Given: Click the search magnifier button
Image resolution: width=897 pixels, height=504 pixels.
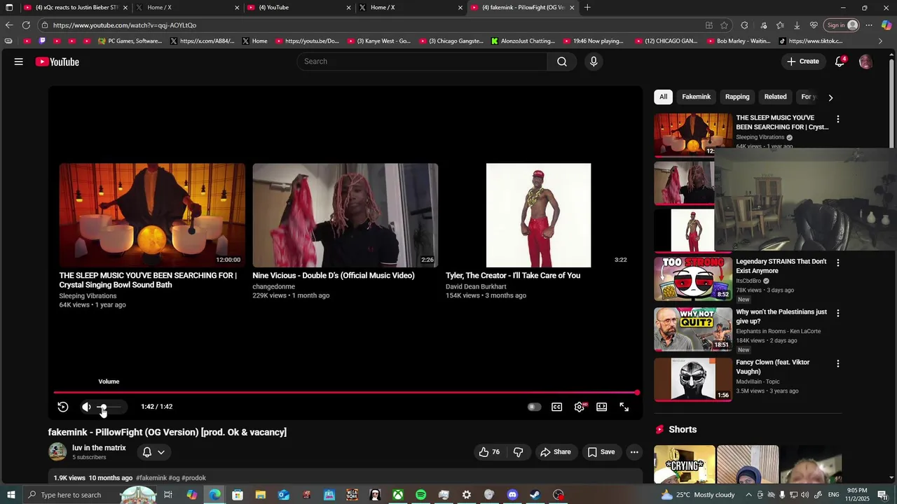Looking at the screenshot, I should pyautogui.click(x=562, y=62).
